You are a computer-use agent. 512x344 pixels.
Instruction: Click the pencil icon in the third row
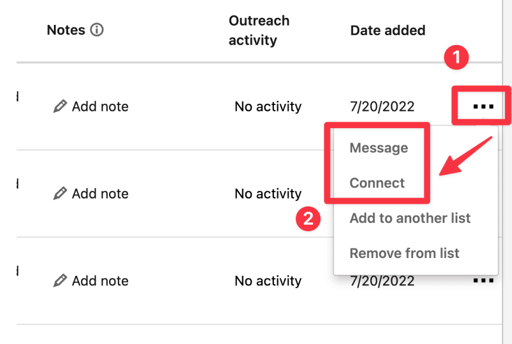pyautogui.click(x=60, y=281)
